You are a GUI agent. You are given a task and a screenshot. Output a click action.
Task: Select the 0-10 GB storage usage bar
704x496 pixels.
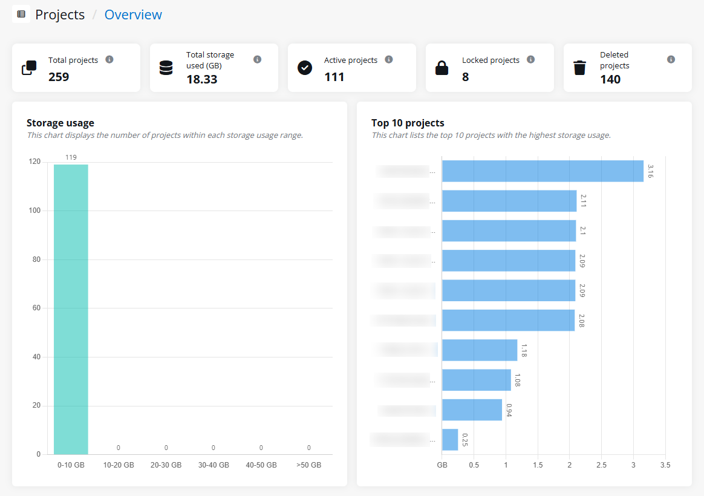pyautogui.click(x=71, y=308)
